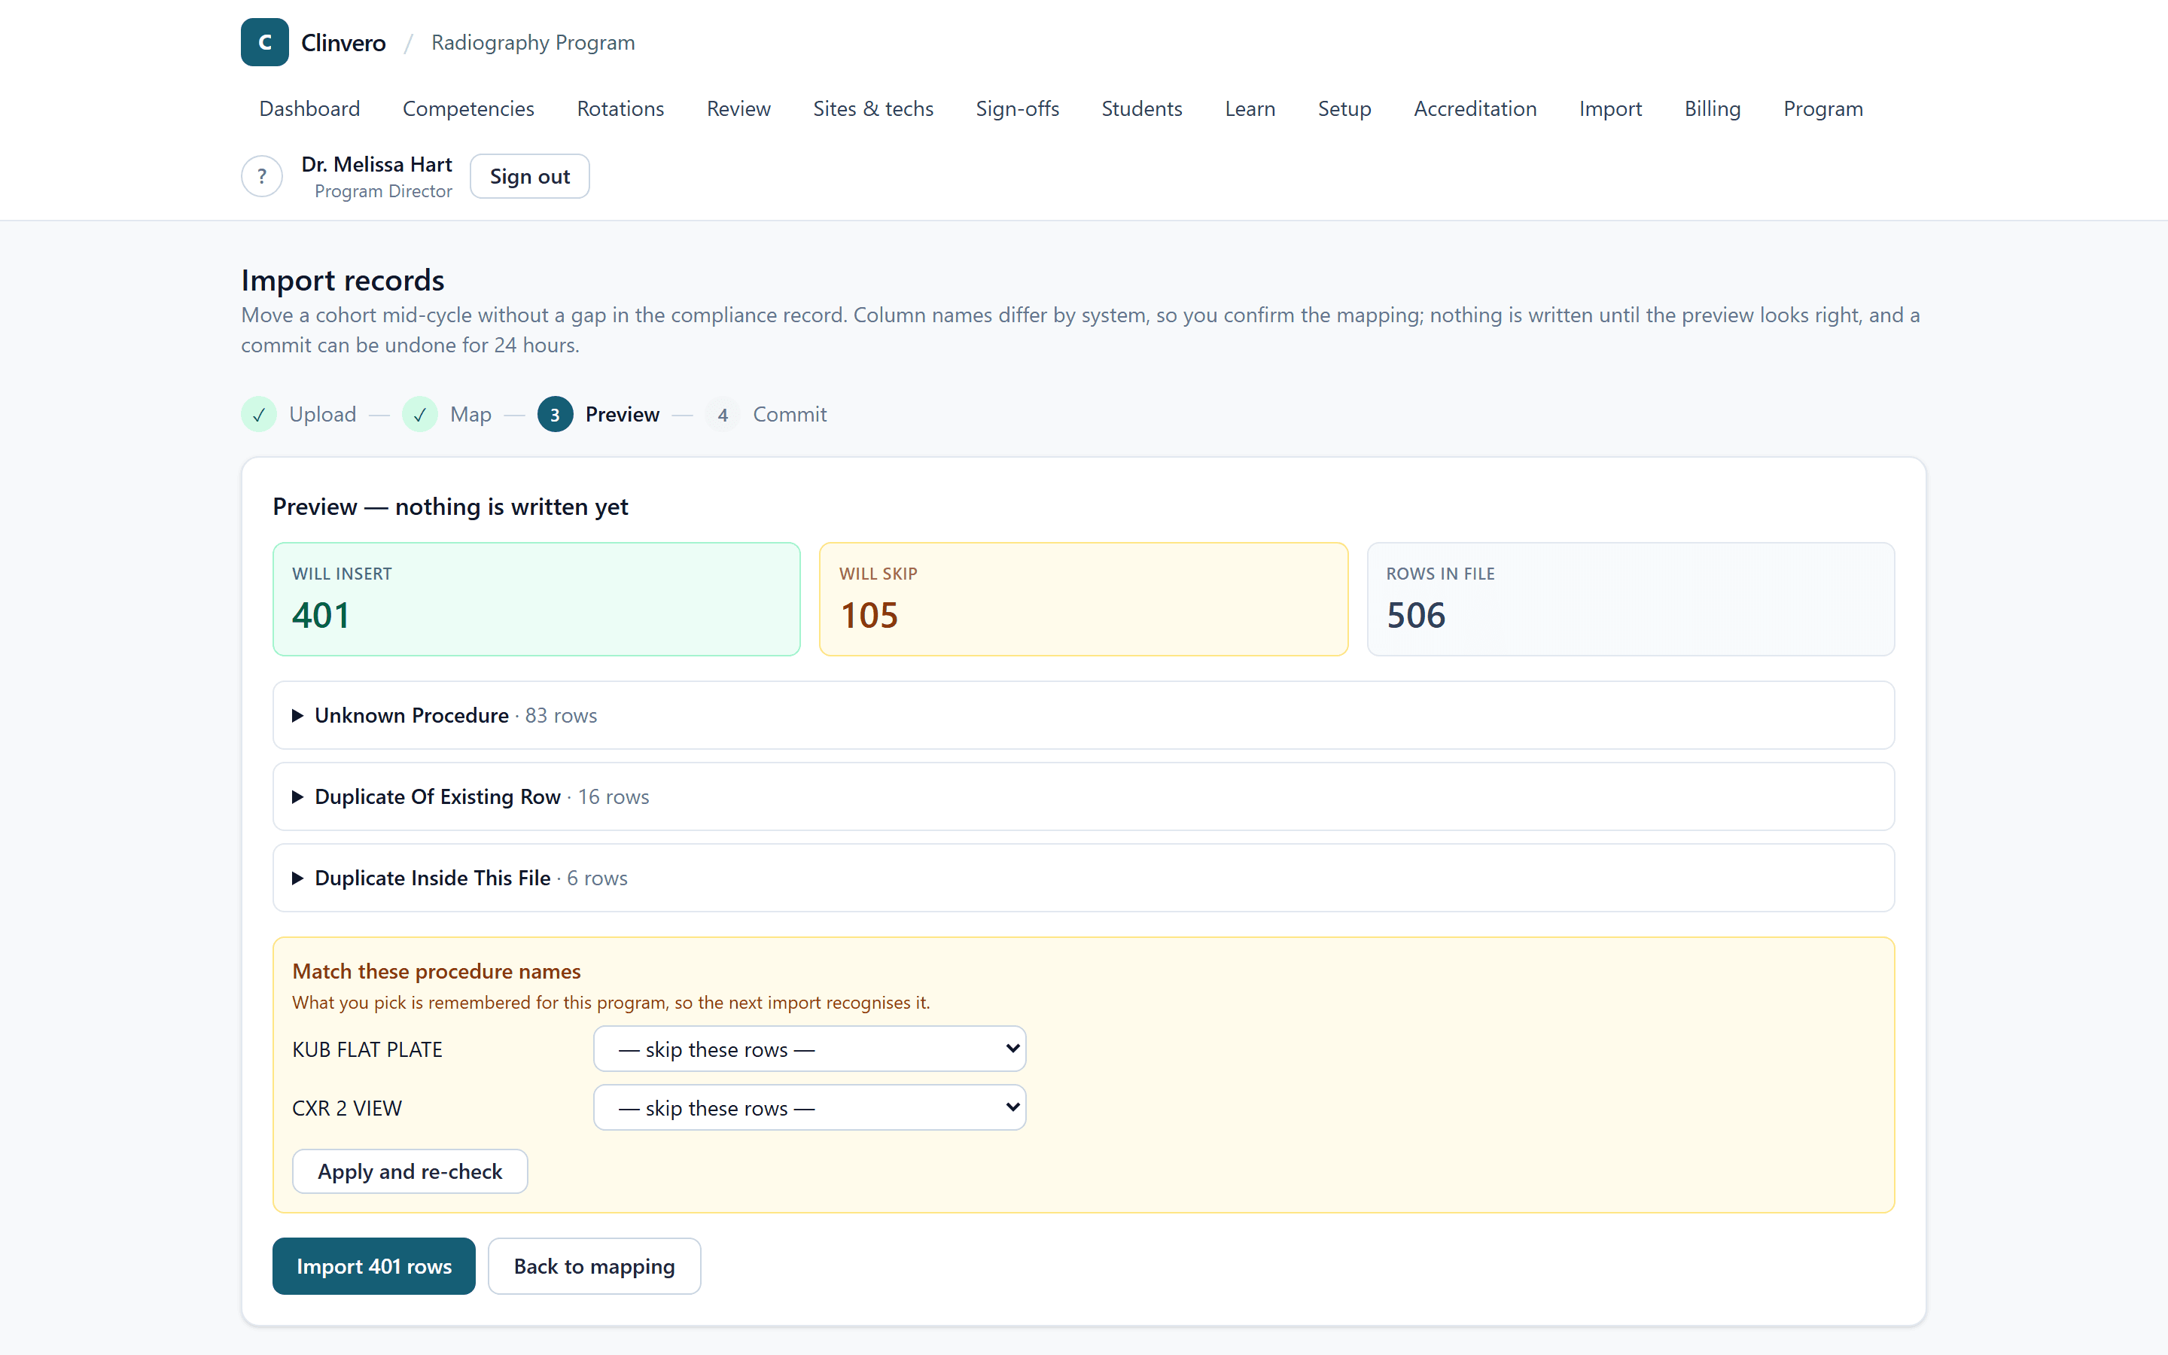
Task: Click the Import 401 rows button
Action: click(373, 1266)
